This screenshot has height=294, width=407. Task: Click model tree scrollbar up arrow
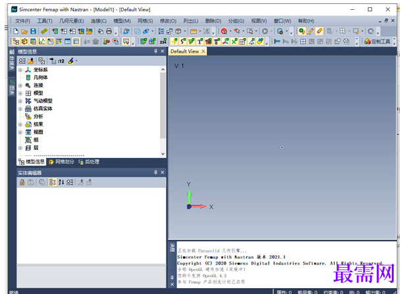[163, 70]
